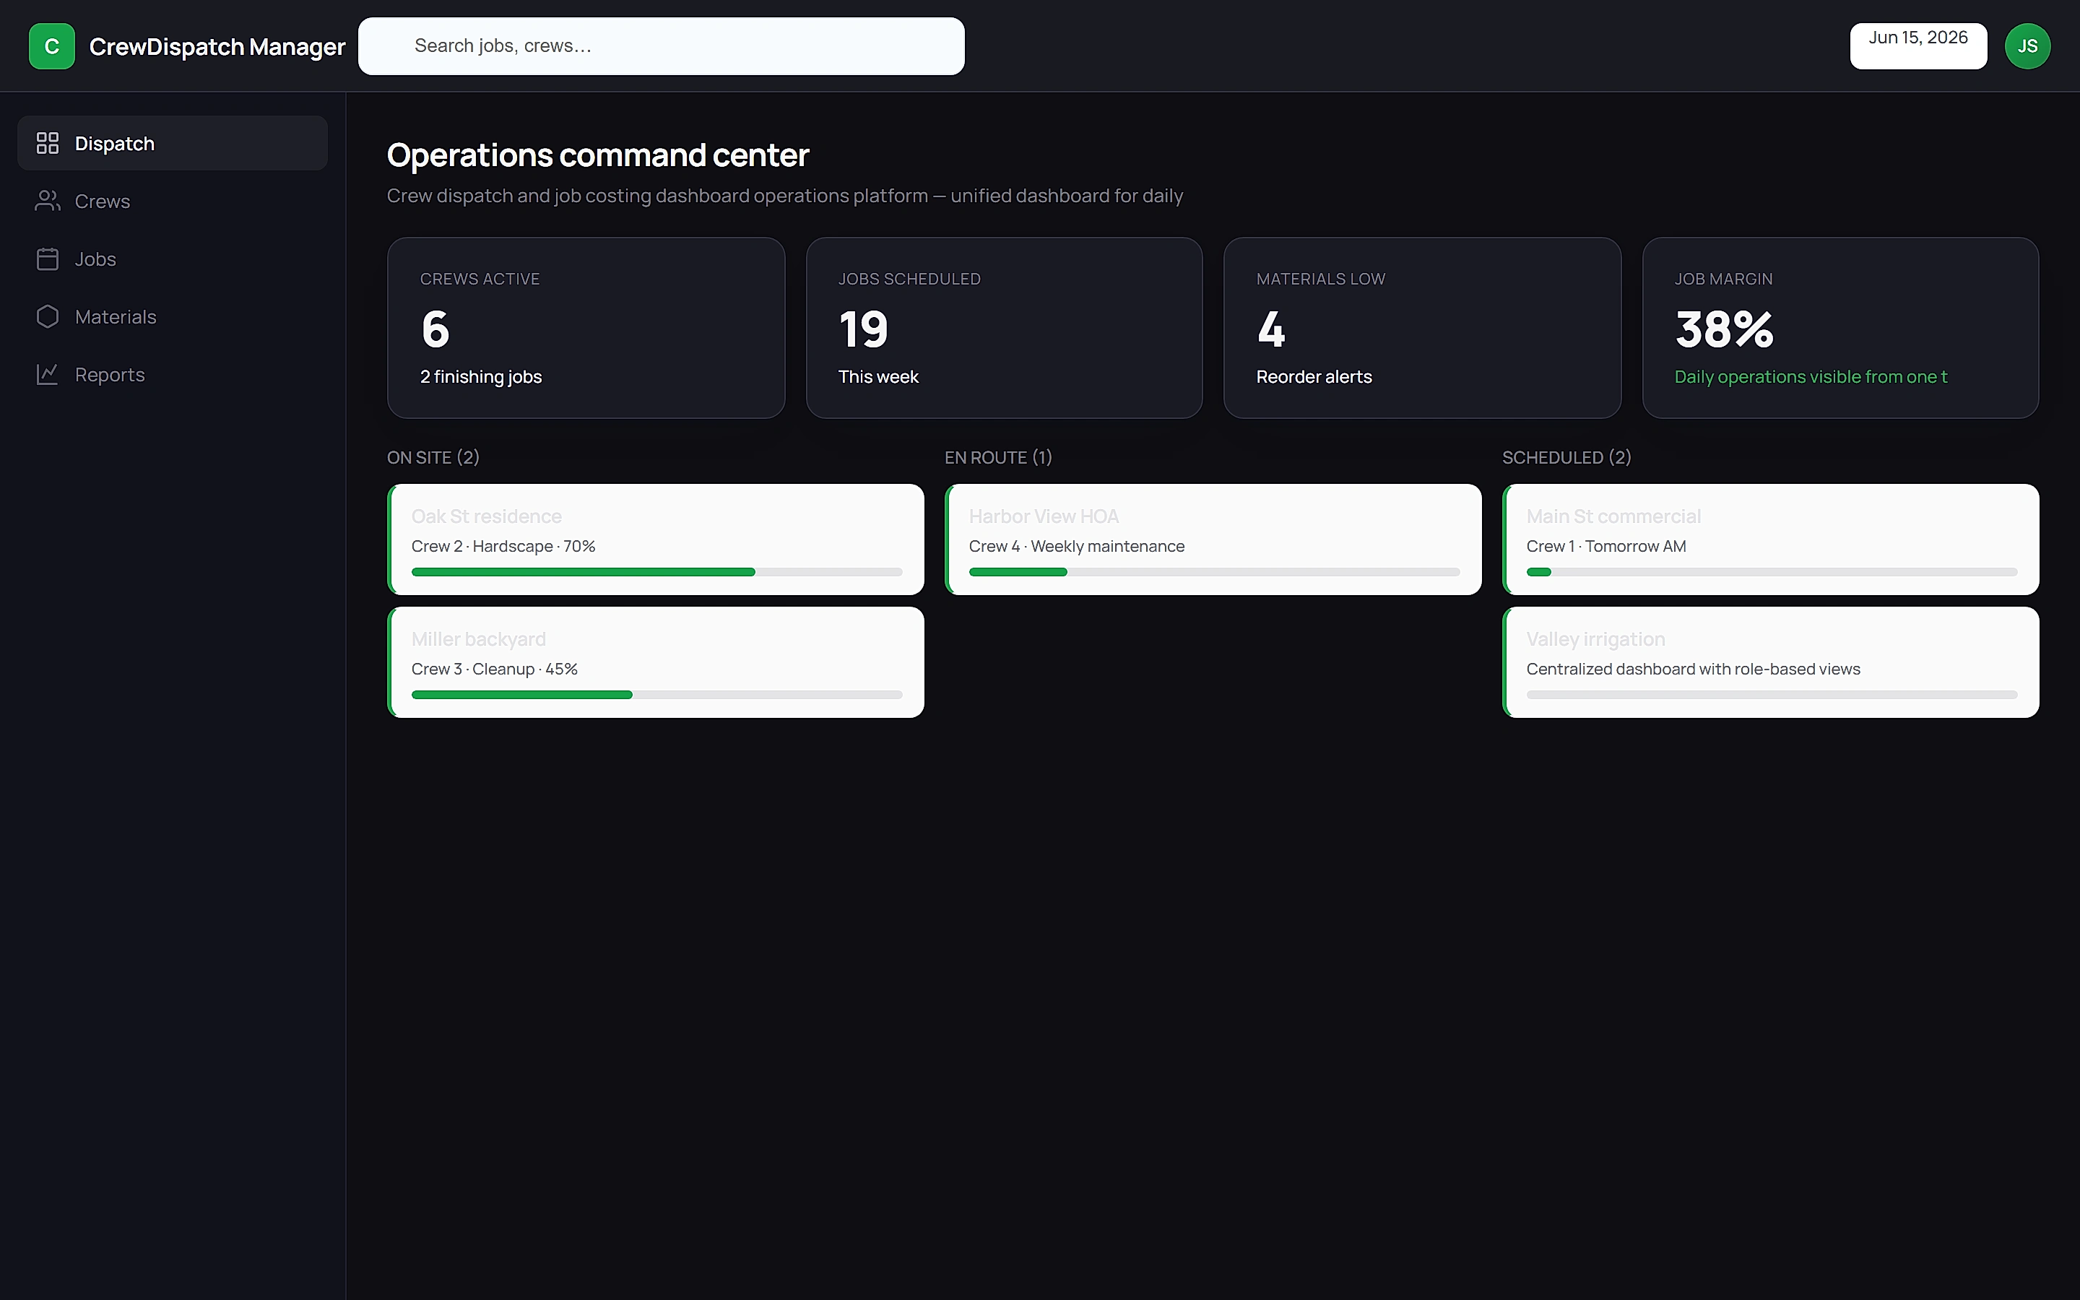The image size is (2080, 1300).
Task: Click the Oak St residence progress bar
Action: pyautogui.click(x=656, y=572)
